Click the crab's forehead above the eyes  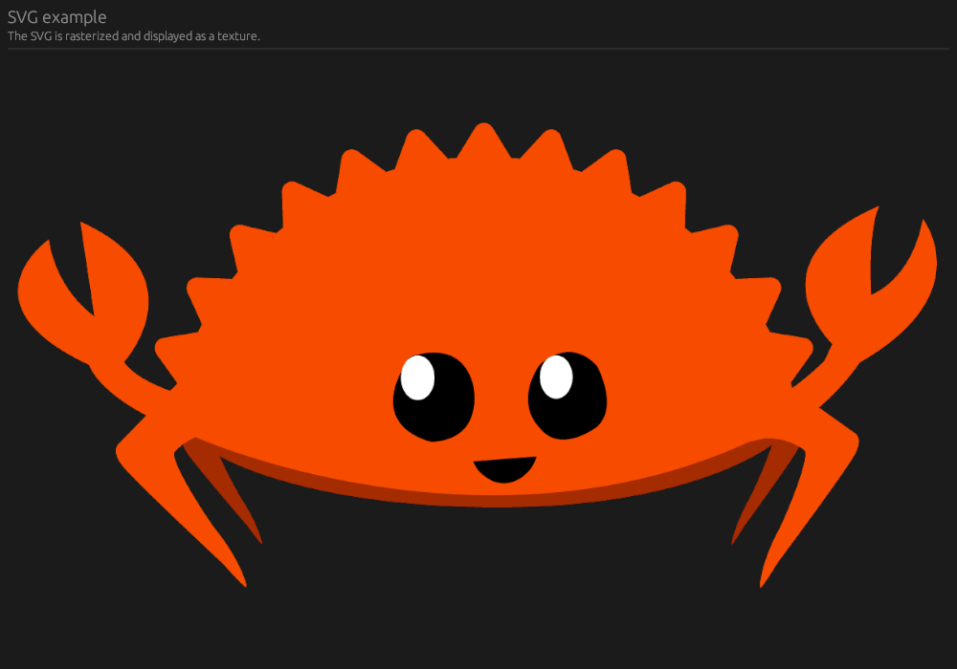[488, 287]
